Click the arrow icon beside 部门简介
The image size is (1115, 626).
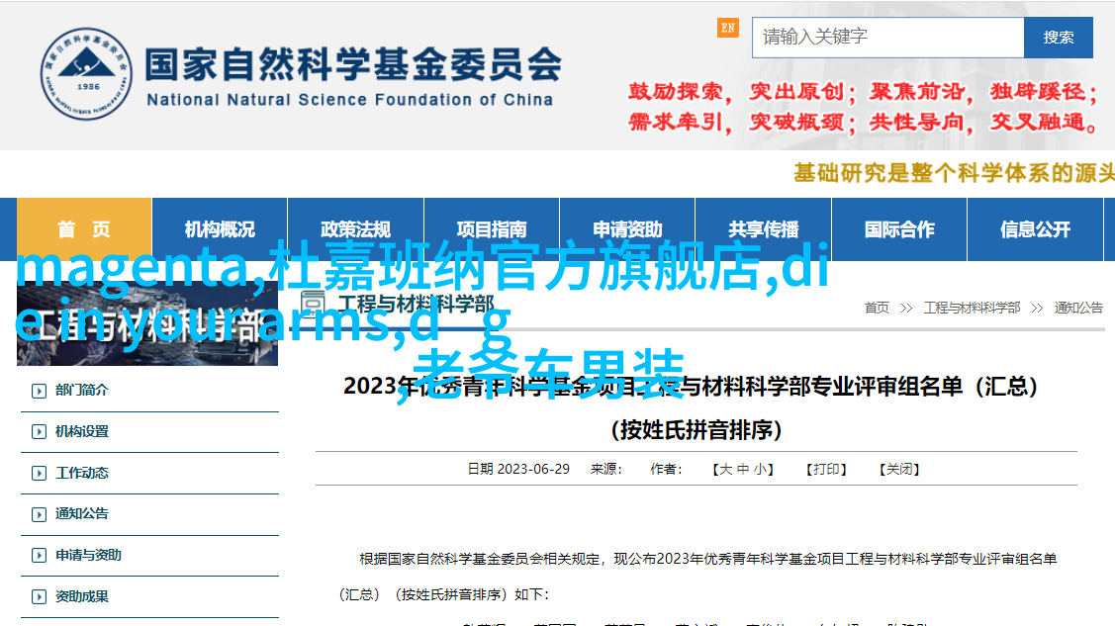(40, 391)
